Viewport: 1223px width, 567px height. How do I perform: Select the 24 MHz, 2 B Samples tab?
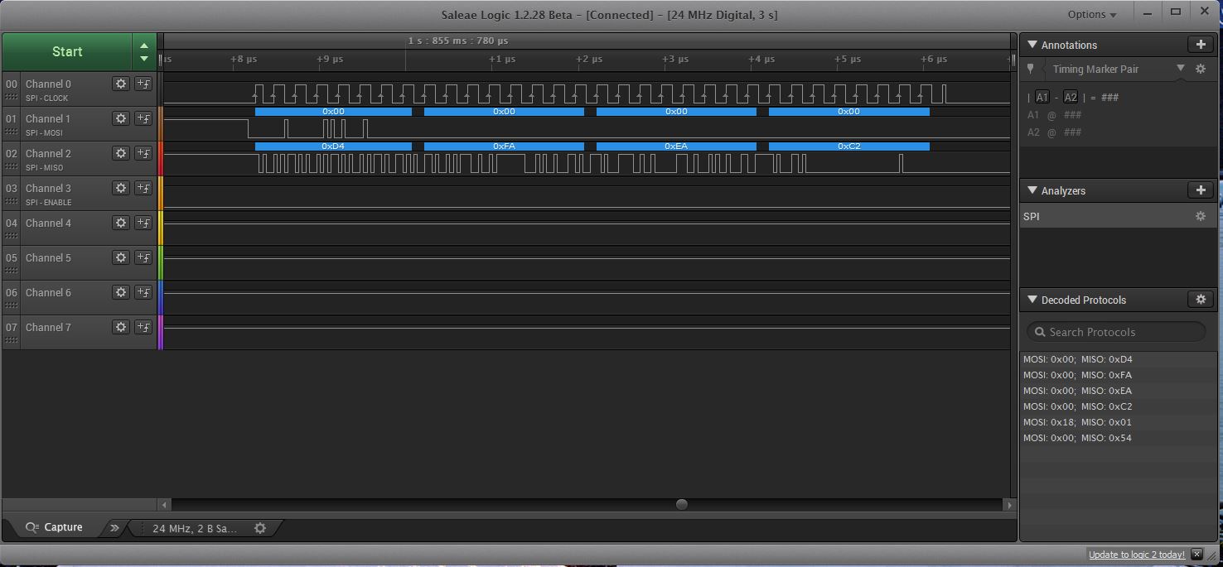pyautogui.click(x=195, y=528)
